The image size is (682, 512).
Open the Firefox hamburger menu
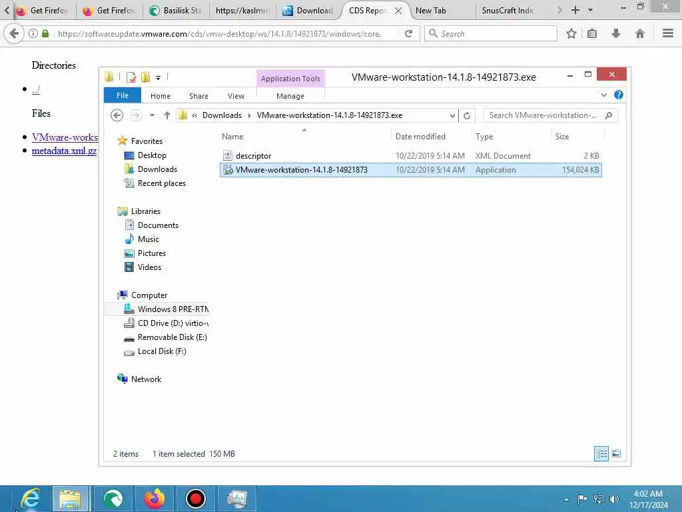668,33
